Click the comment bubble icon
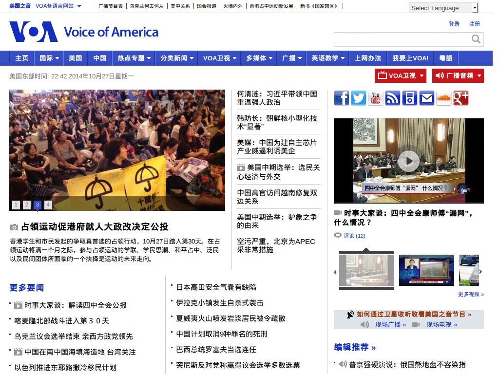The width and height of the screenshot is (499, 374). coord(337,235)
